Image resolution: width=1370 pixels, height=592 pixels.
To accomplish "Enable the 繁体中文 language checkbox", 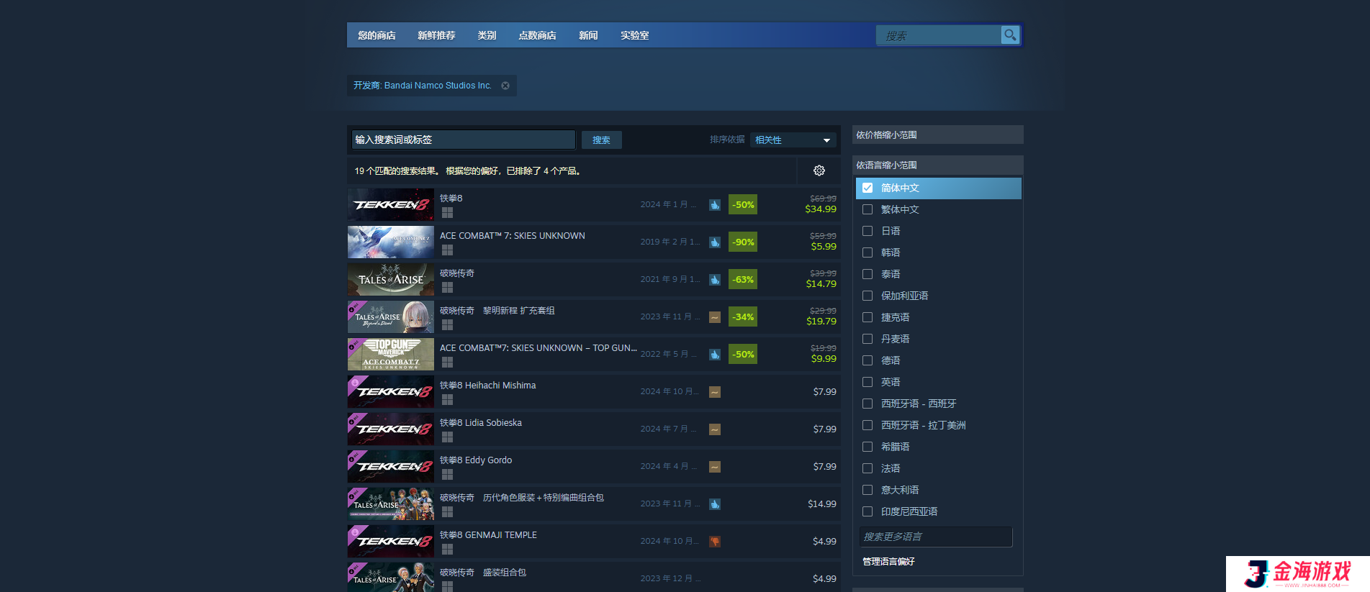I will pyautogui.click(x=867, y=209).
